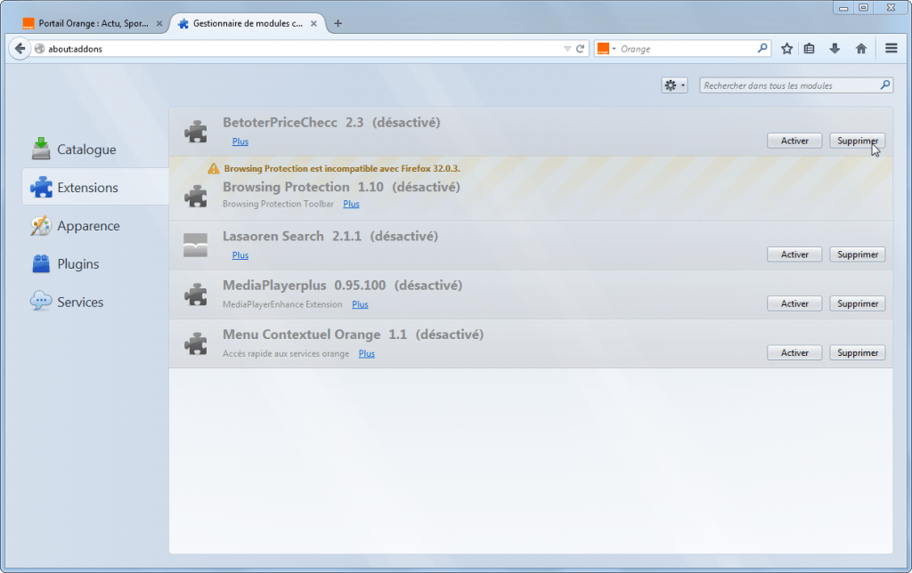
Task: Open Plus link for MediaPlayerplus
Action: [360, 304]
